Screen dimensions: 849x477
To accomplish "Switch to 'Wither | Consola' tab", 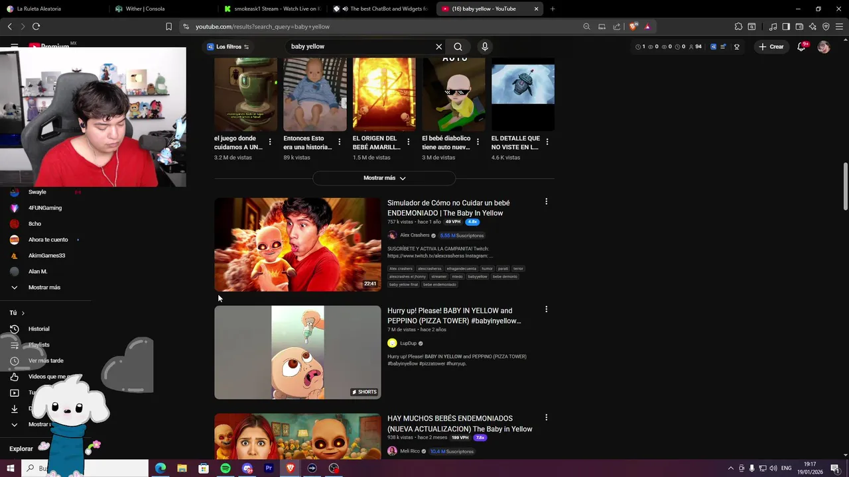I will (163, 9).
